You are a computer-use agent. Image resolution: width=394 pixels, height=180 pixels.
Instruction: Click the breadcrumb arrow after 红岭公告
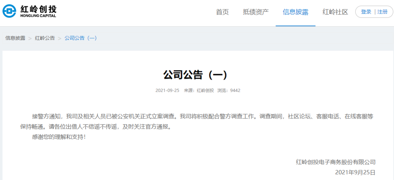coord(59,38)
